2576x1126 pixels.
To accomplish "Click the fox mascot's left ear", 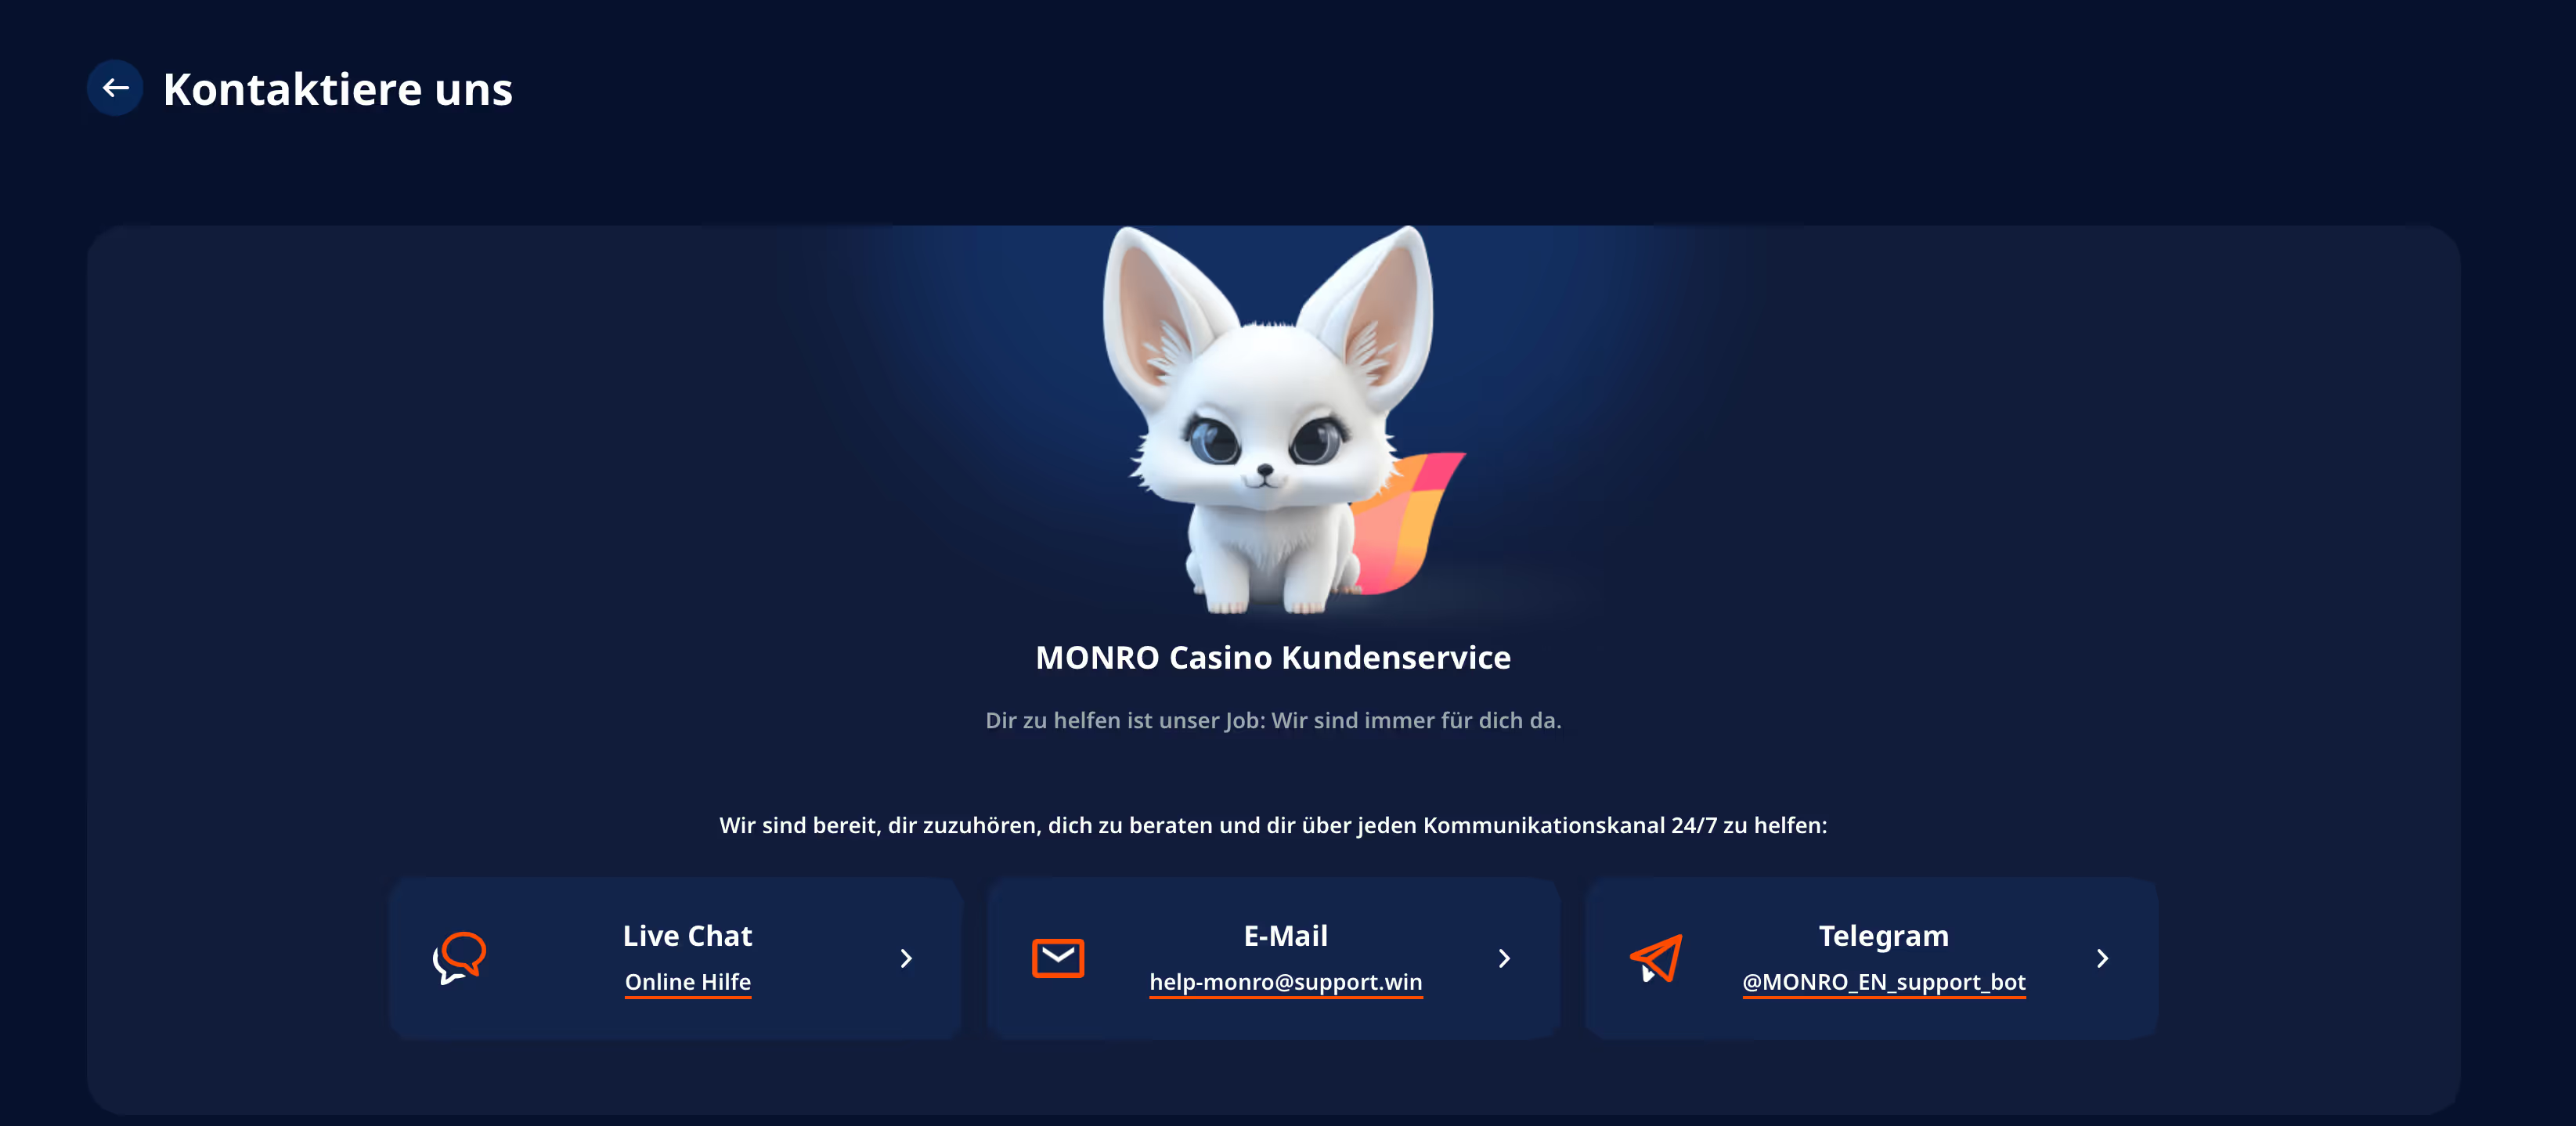I will tap(1160, 310).
